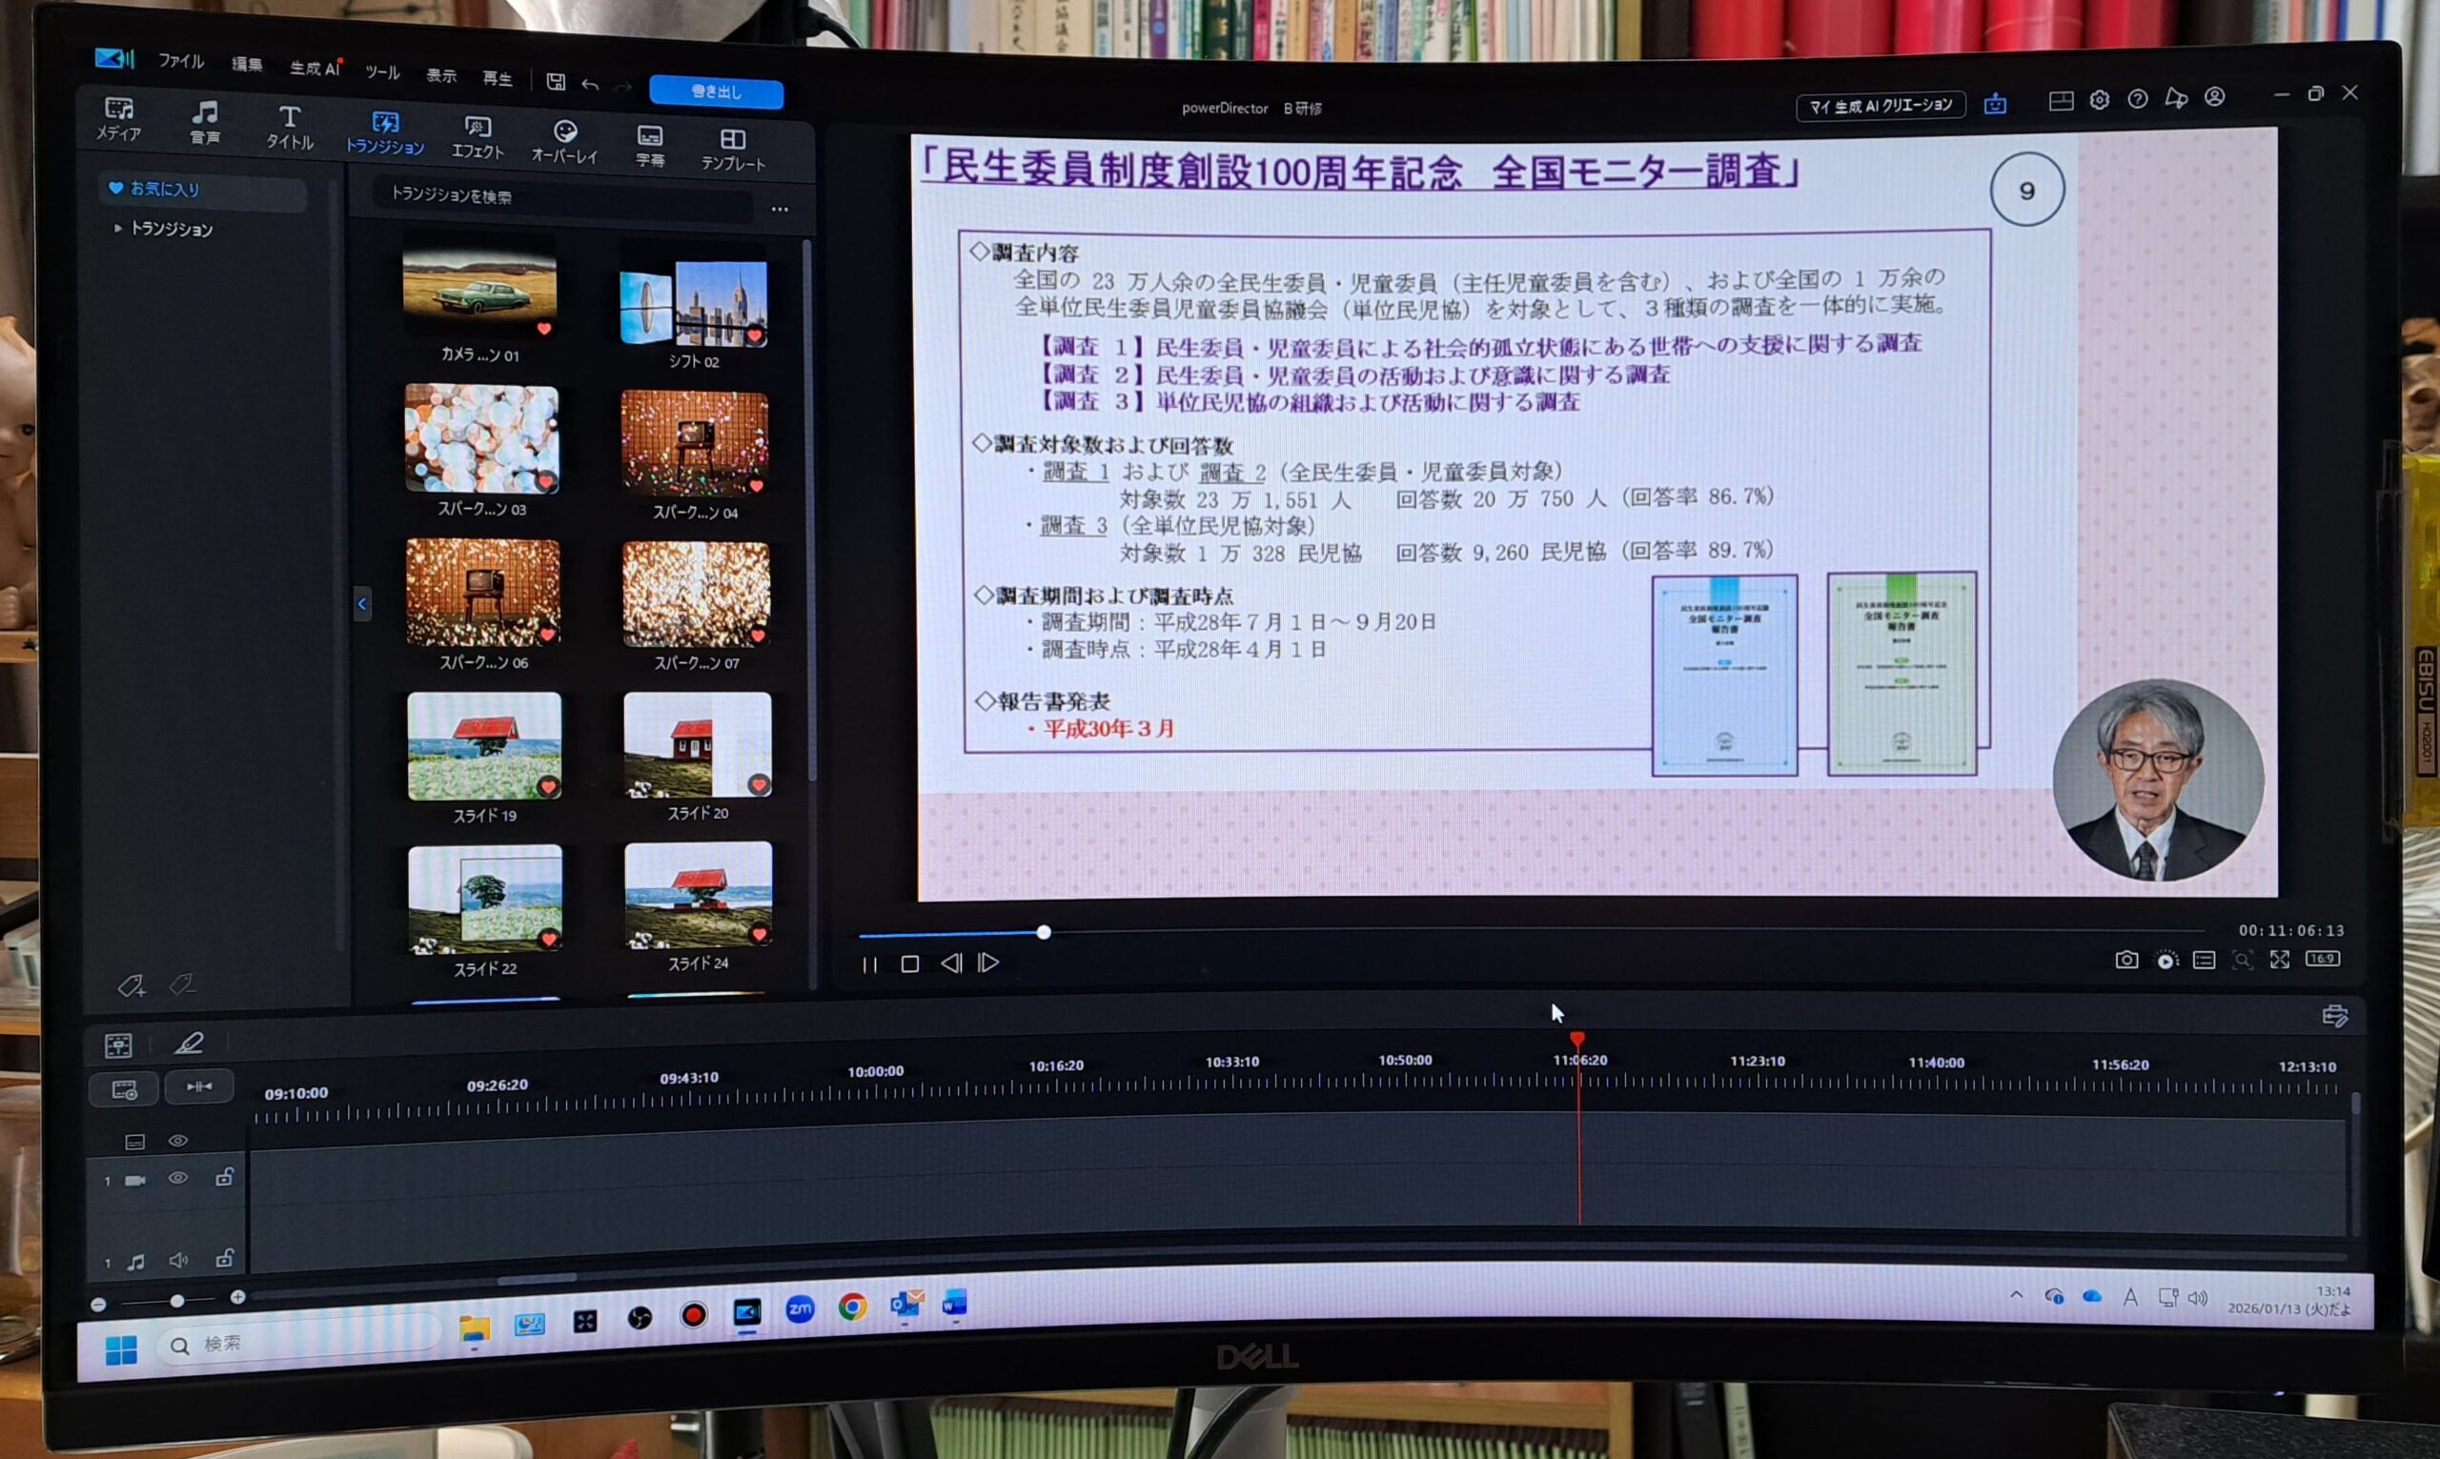Open the File menu
This screenshot has width=2440, height=1459.
point(181,61)
